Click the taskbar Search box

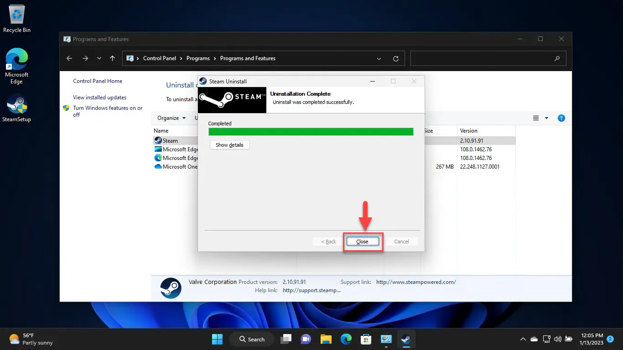pyautogui.click(x=252, y=339)
